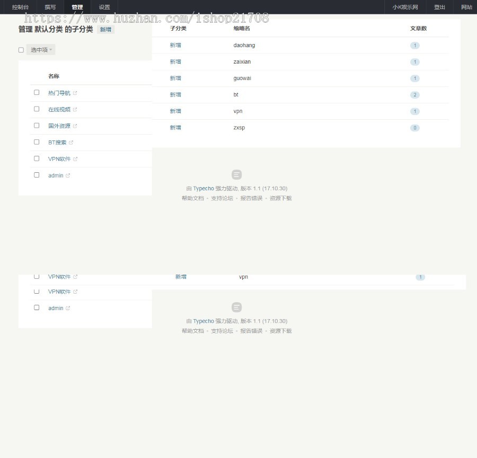Viewport: 477px width, 458px height.
Task: Open the 撰写 menu in top navigation
Action: click(x=50, y=7)
